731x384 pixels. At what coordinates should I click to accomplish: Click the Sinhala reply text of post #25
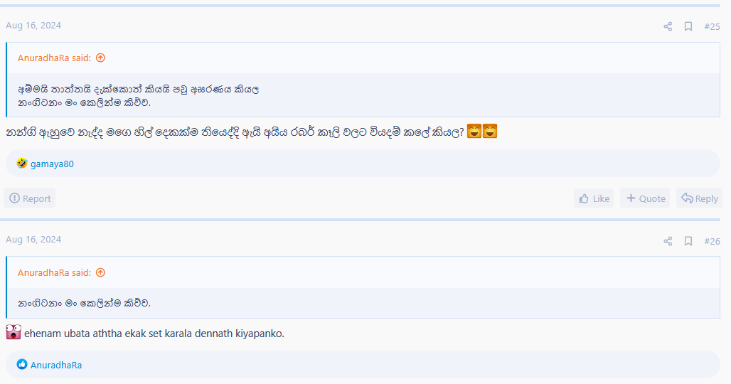click(235, 132)
